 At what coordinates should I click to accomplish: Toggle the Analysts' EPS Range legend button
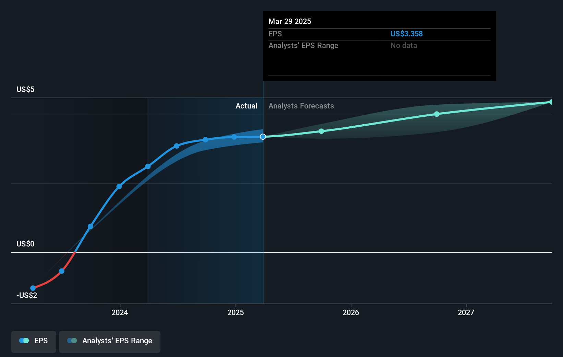pos(110,342)
